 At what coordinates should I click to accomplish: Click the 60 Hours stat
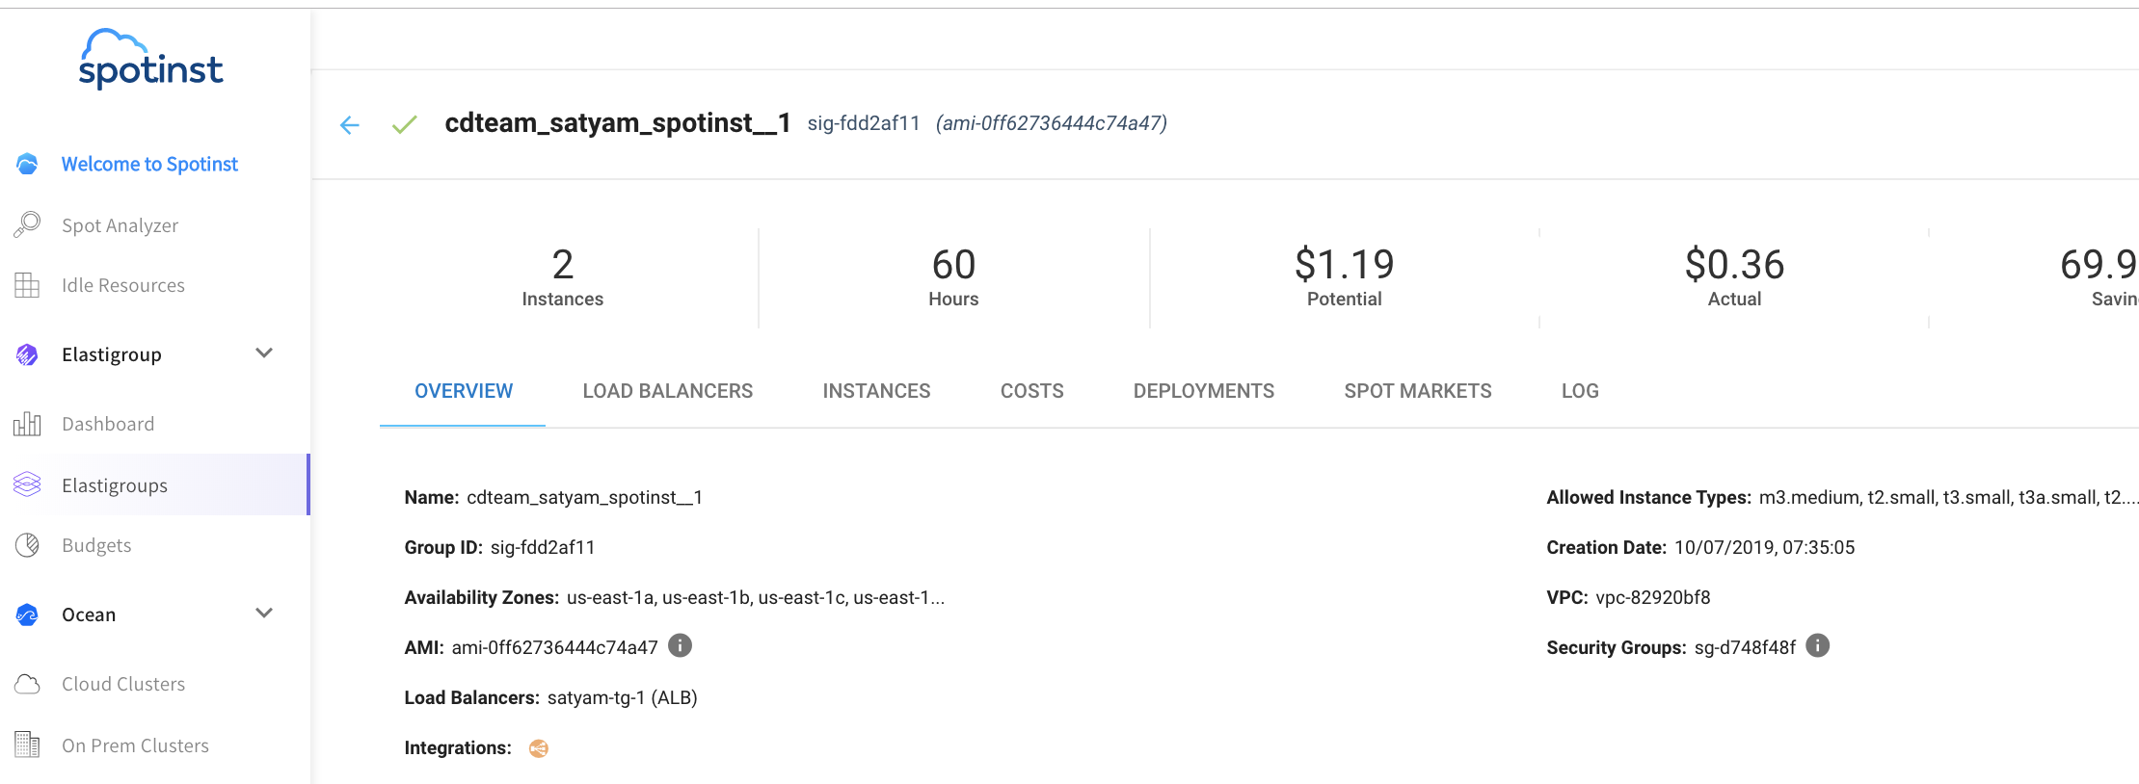(953, 277)
